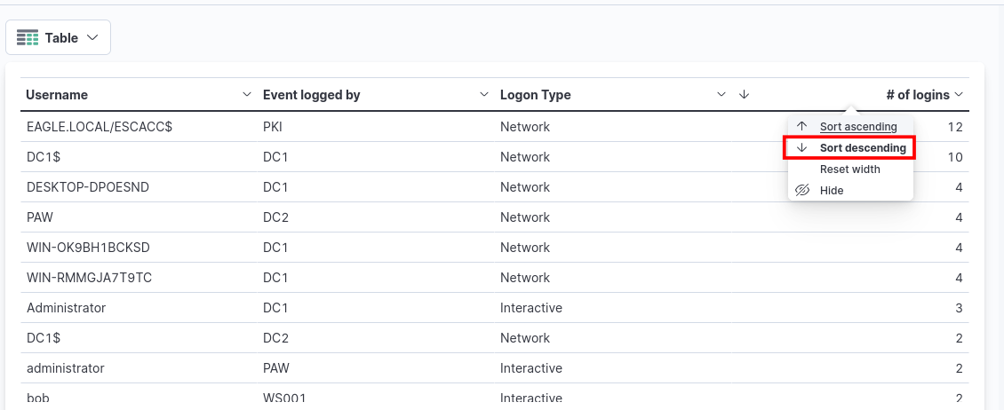Choose Sort ascending from the column menu
Image resolution: width=1004 pixels, height=410 pixels.
[858, 127]
